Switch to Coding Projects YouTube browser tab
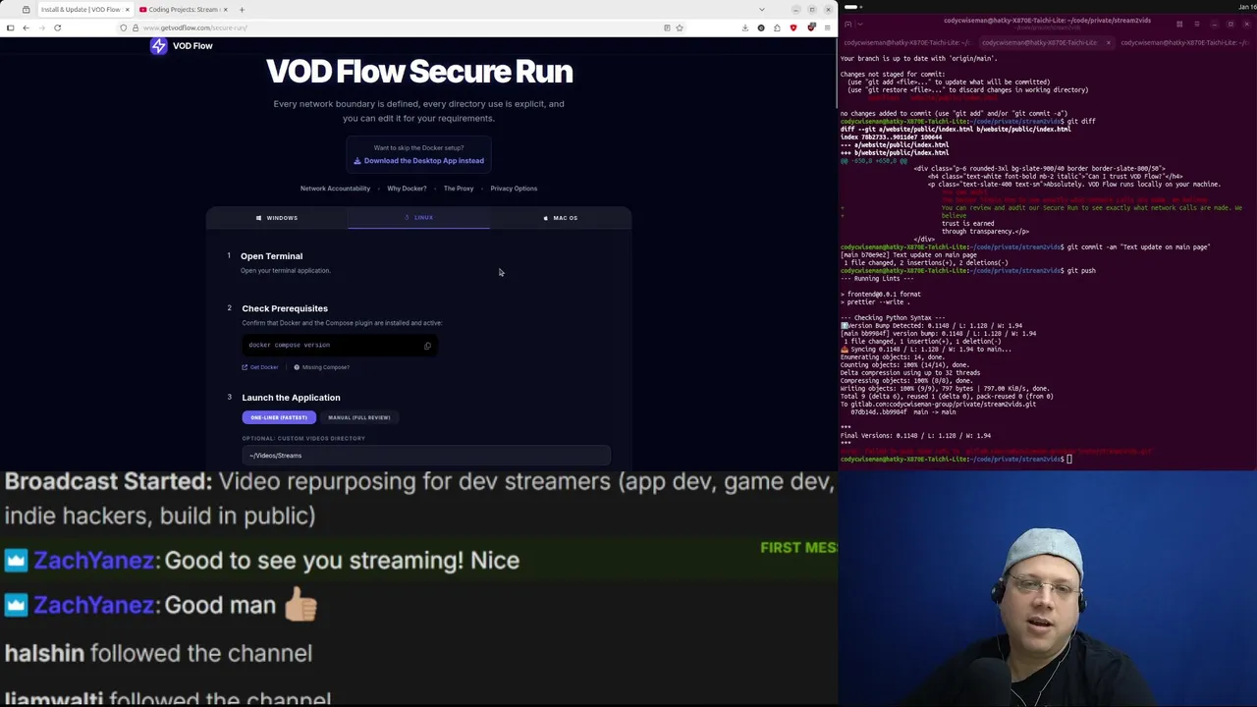1257x707 pixels. [x=183, y=10]
